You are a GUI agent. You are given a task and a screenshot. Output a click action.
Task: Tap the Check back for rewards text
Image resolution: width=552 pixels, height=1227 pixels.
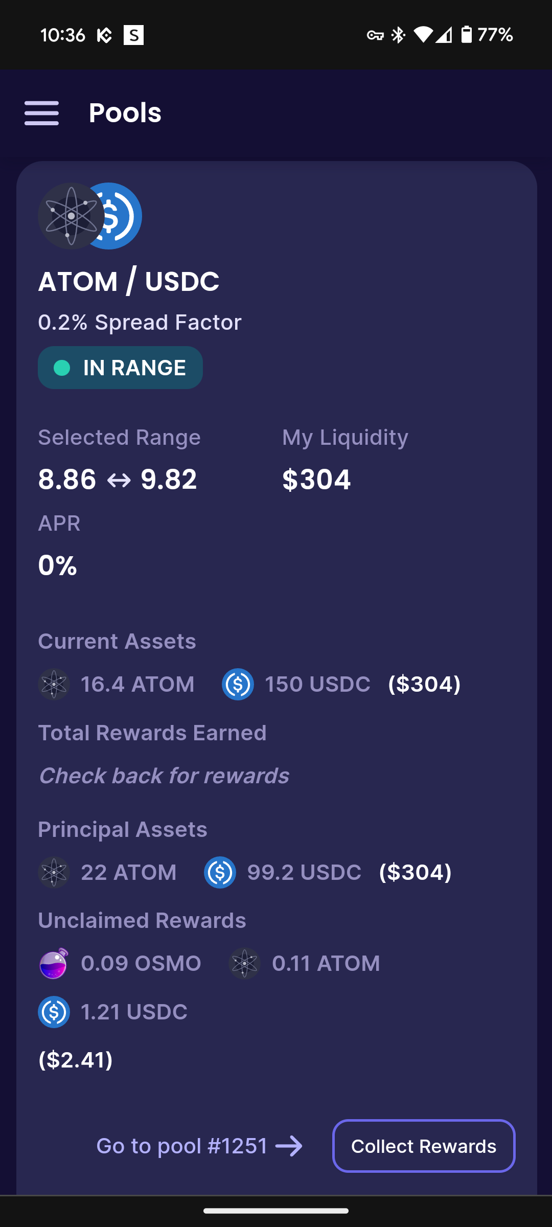(x=164, y=776)
